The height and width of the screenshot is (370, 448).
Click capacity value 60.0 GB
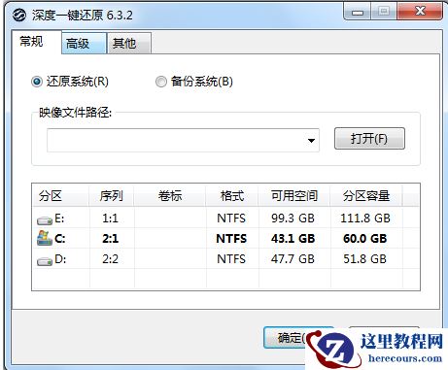point(365,239)
